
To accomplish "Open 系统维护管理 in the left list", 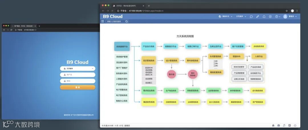I will click(122, 57).
